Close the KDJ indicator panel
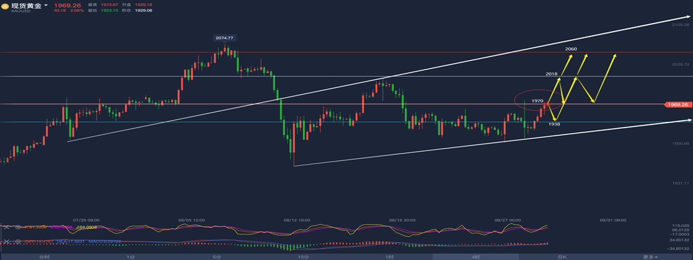The width and height of the screenshot is (693, 260). (7, 227)
